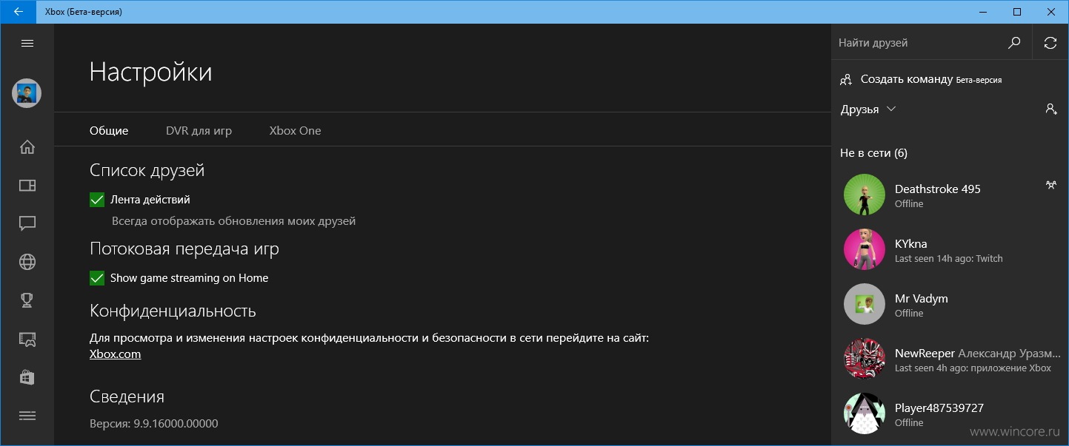Refresh the friends list
Image resolution: width=1069 pixels, height=446 pixels.
point(1050,43)
